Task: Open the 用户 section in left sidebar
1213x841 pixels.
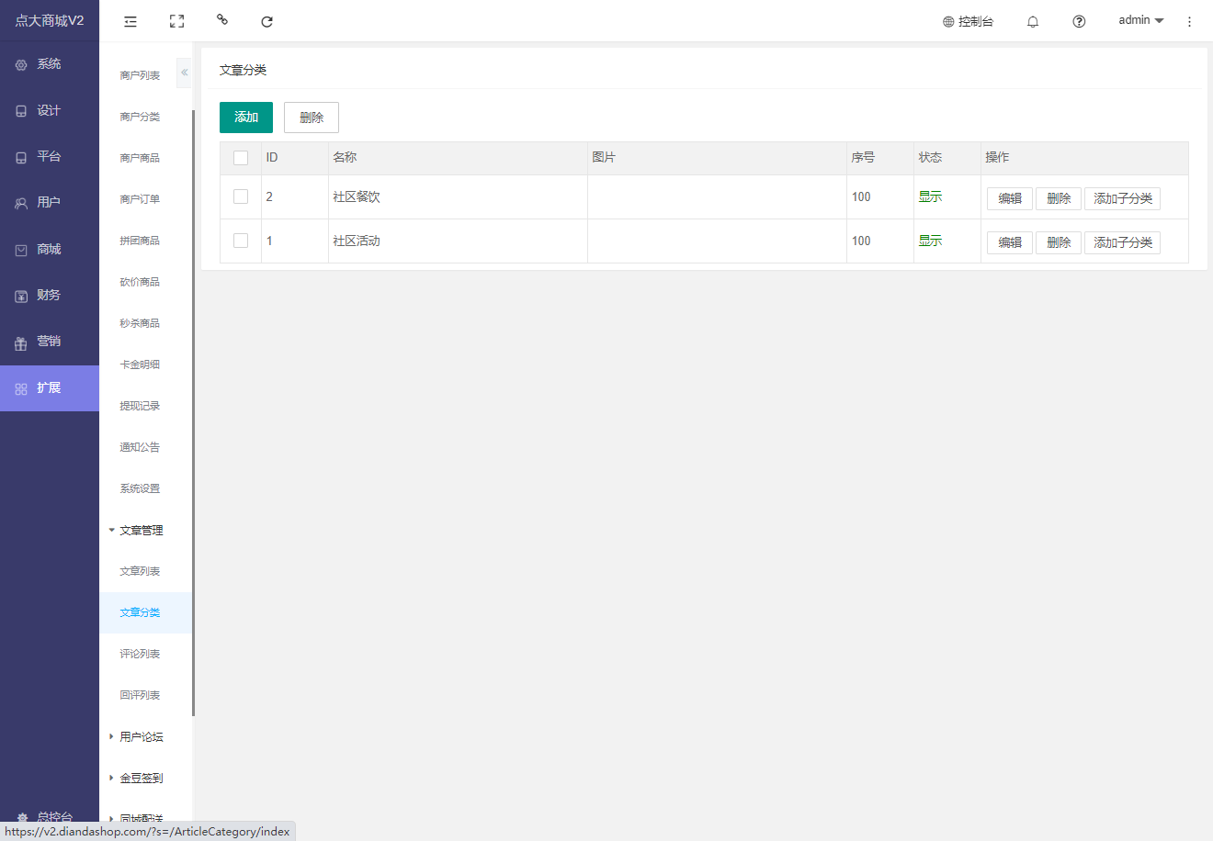Action: click(x=50, y=202)
